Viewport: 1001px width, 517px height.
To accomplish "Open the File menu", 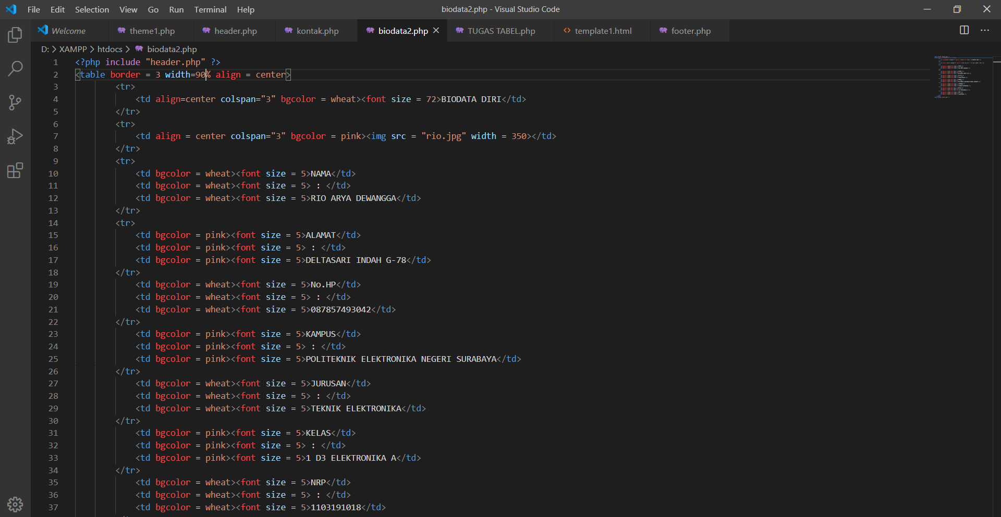I will click(34, 9).
